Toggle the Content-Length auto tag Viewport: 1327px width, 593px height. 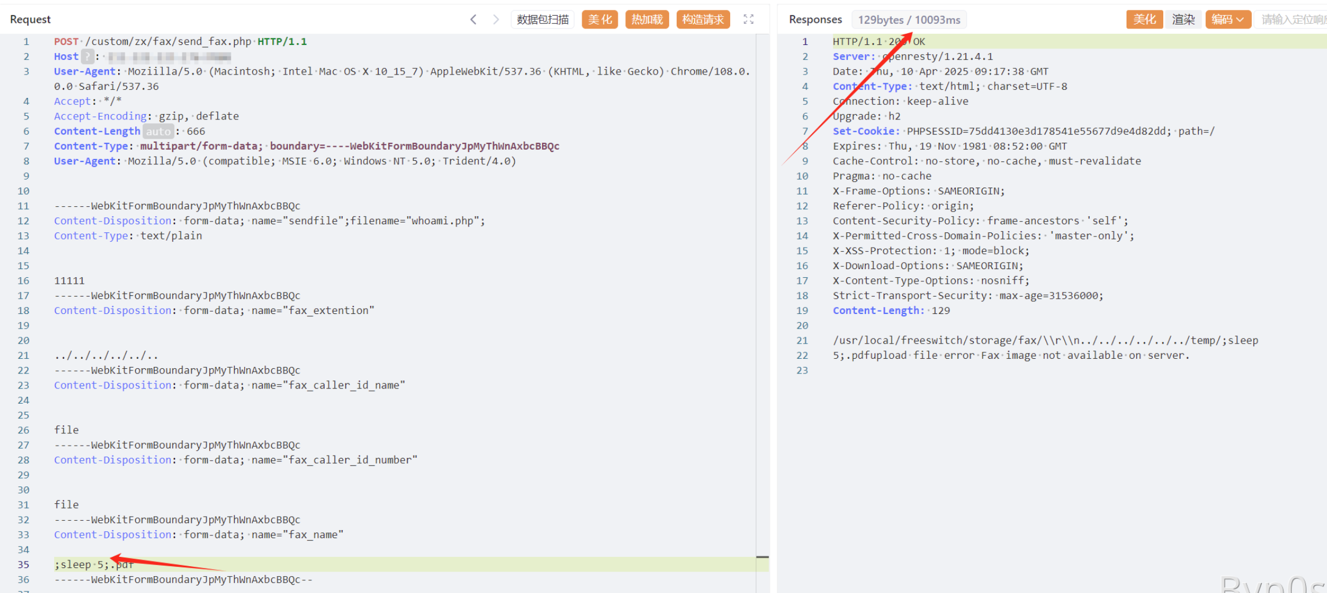pyautogui.click(x=158, y=131)
